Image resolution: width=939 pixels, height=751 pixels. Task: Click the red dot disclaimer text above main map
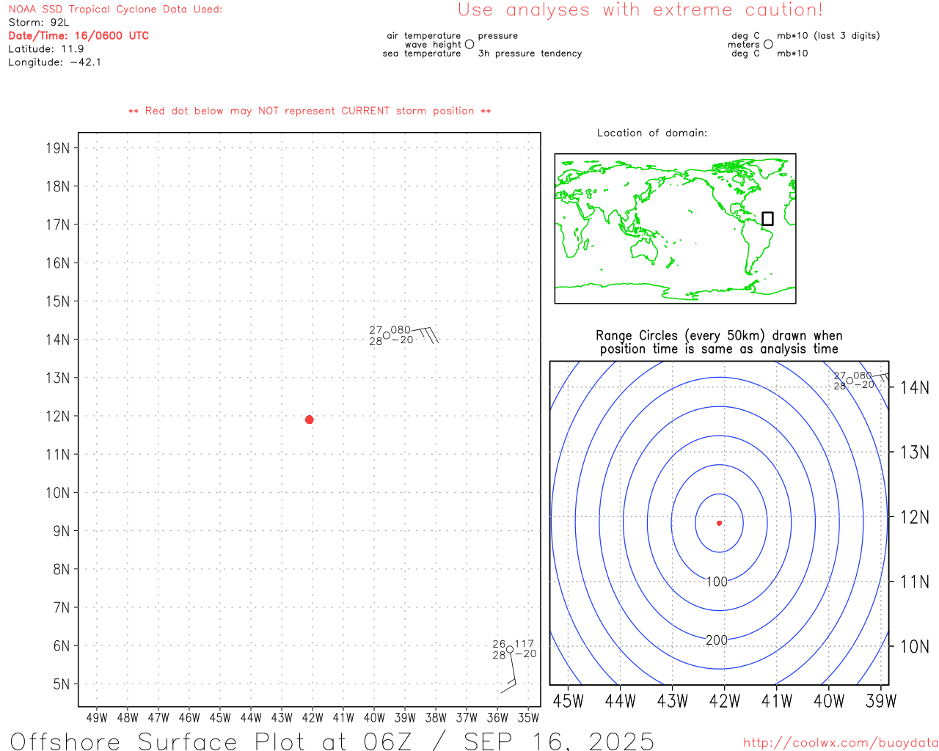310,111
